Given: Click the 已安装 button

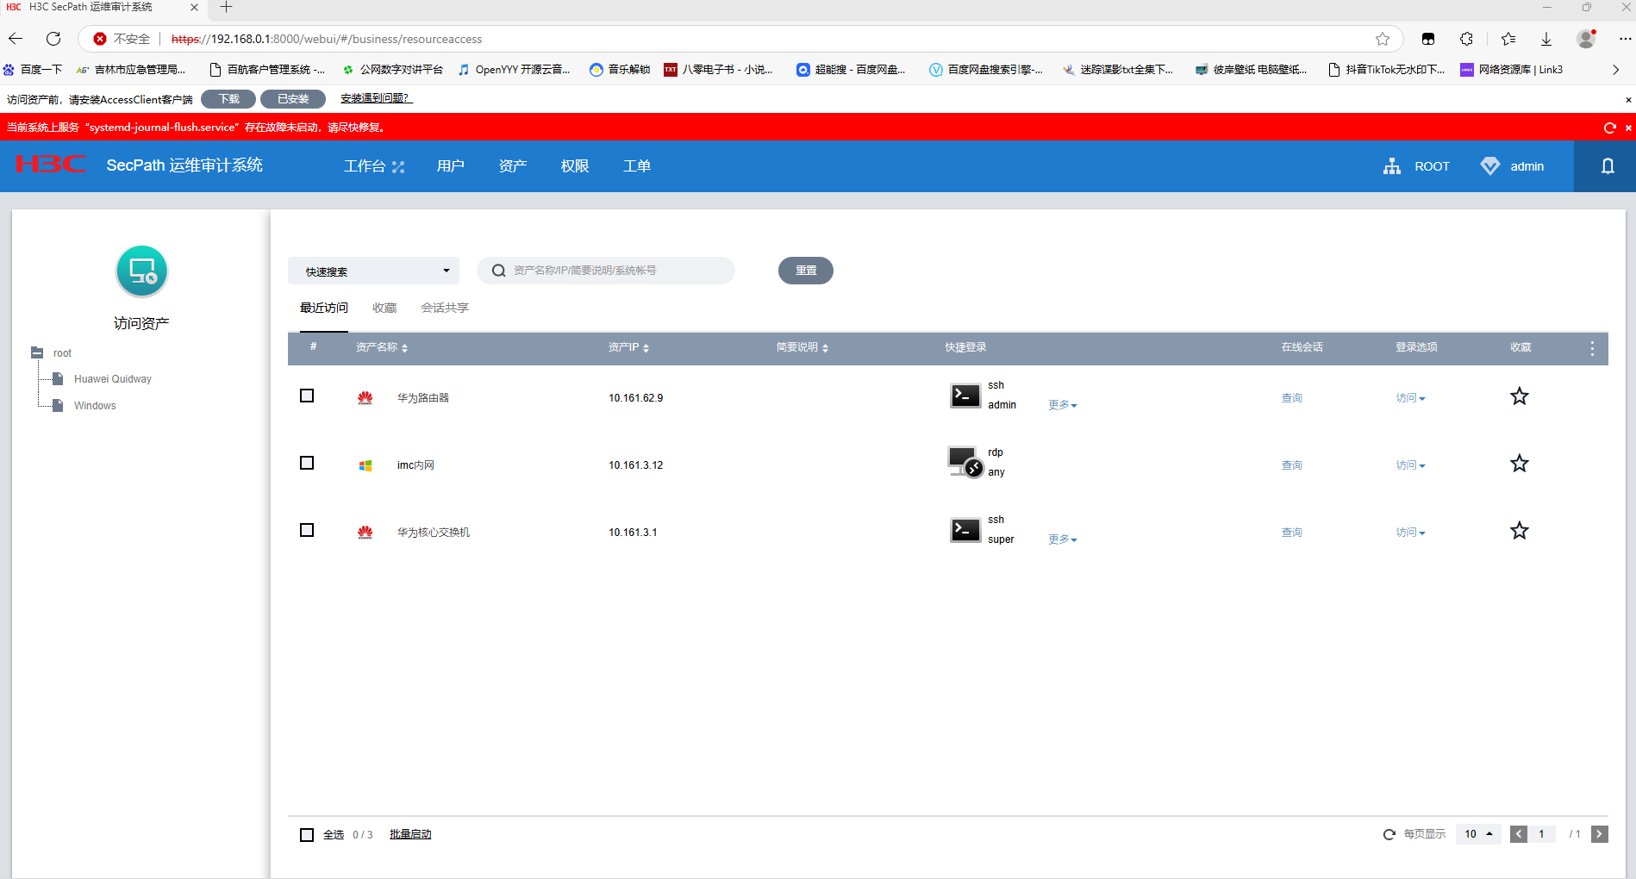Looking at the screenshot, I should 293,99.
